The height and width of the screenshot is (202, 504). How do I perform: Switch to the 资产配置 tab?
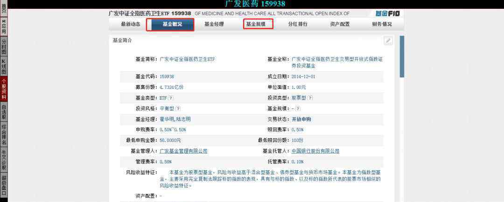(x=340, y=24)
